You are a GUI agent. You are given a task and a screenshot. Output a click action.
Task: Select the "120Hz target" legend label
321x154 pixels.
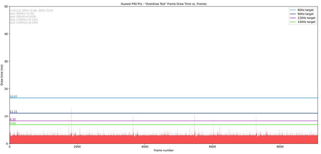coord(306,18)
